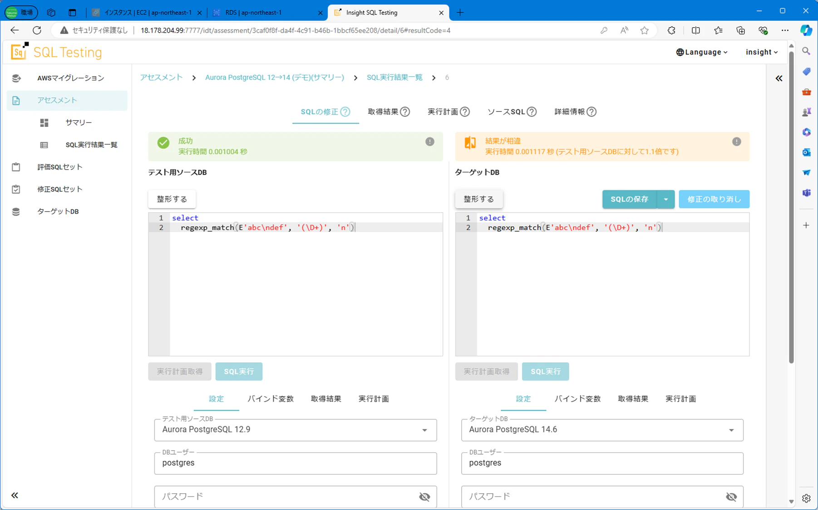The width and height of the screenshot is (818, 510).
Task: Add page to favorites star icon
Action: tap(644, 30)
